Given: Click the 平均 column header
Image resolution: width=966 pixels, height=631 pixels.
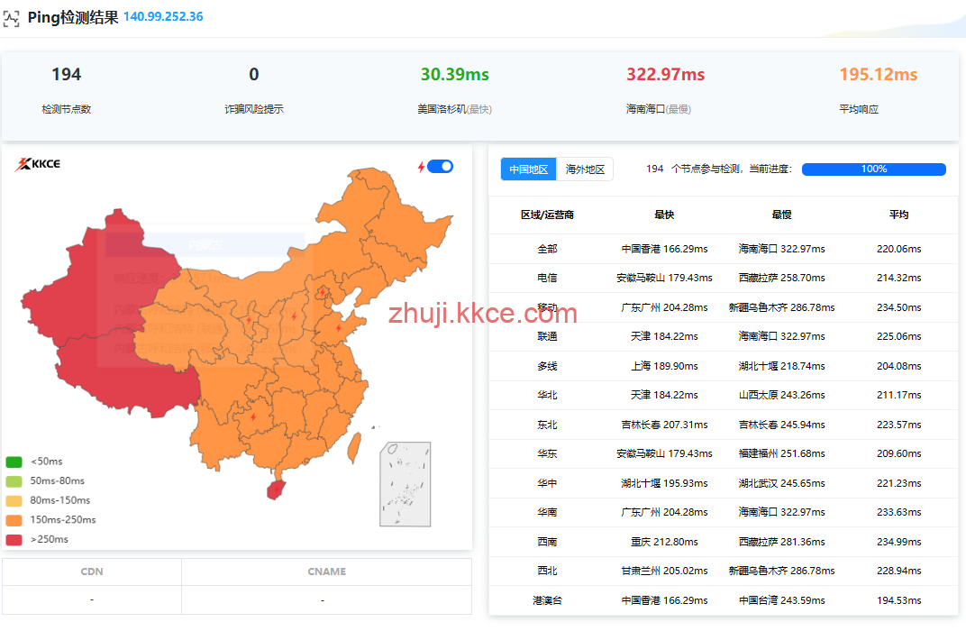Looking at the screenshot, I should 898,215.
